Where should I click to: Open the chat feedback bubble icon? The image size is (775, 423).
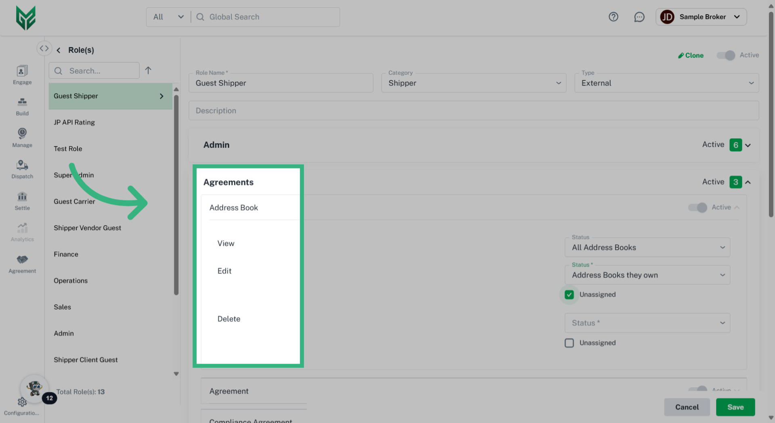639,17
